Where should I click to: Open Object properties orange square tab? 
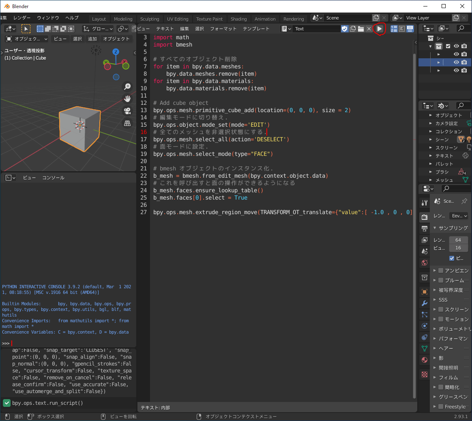pyautogui.click(x=425, y=292)
